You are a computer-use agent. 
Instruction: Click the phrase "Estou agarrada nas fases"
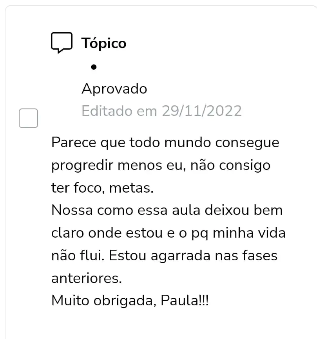click(x=193, y=256)
